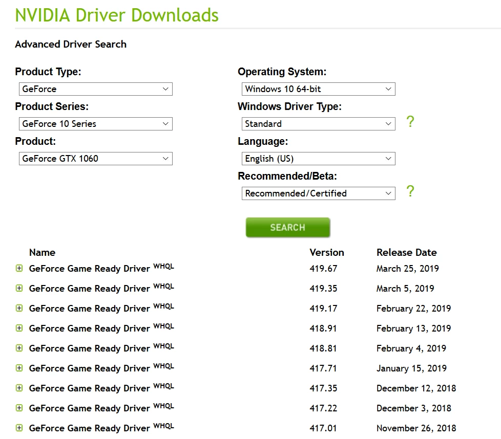The image size is (501, 439).
Task: Open the Product Type dropdown showing GeForce
Action: pos(95,89)
